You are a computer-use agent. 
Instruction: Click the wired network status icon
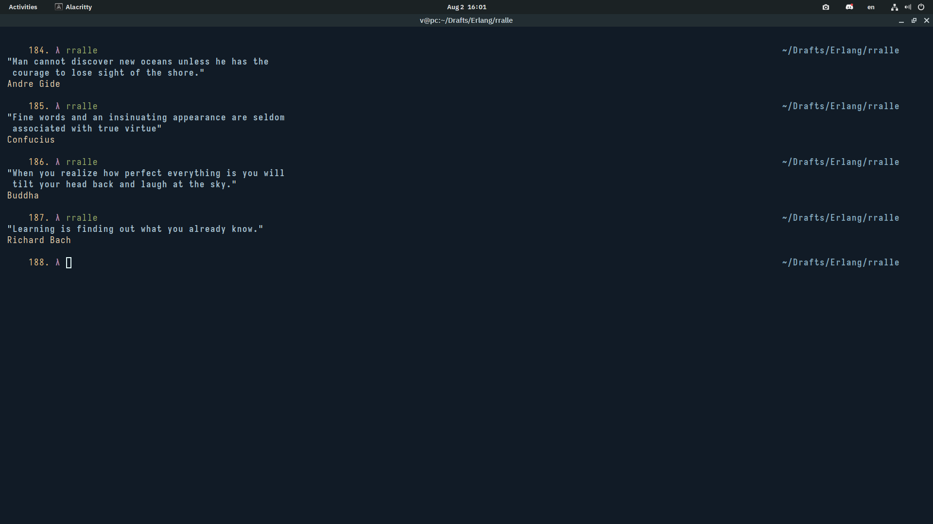click(x=894, y=7)
